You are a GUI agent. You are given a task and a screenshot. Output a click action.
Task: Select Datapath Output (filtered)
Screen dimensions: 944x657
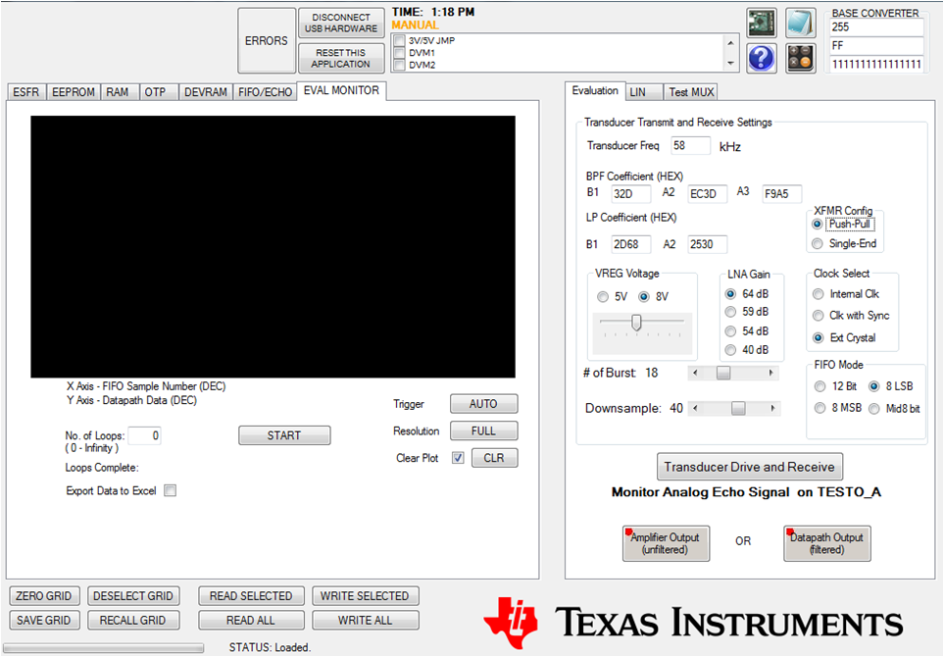pos(825,541)
